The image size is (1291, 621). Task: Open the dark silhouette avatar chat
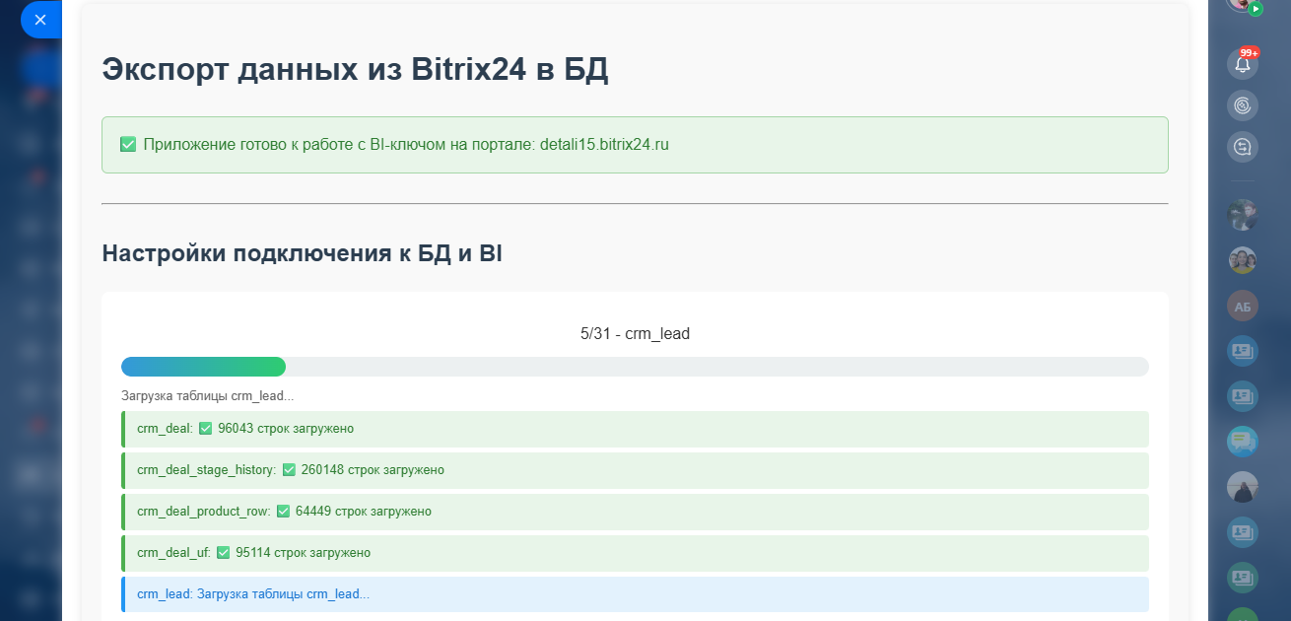(x=1243, y=487)
